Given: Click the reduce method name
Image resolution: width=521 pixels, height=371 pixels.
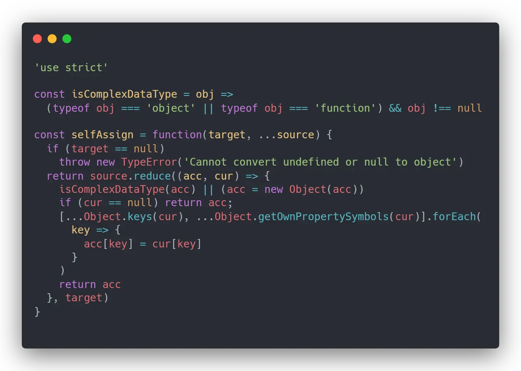Looking at the screenshot, I should pos(152,176).
